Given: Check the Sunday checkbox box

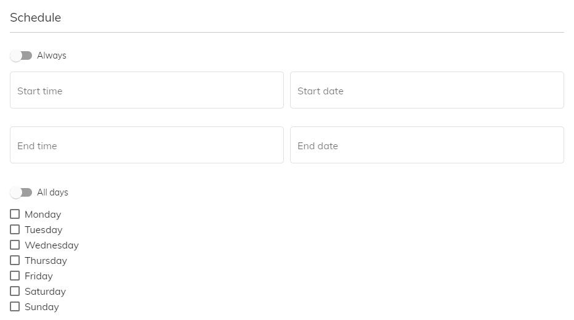Looking at the screenshot, I should point(15,306).
